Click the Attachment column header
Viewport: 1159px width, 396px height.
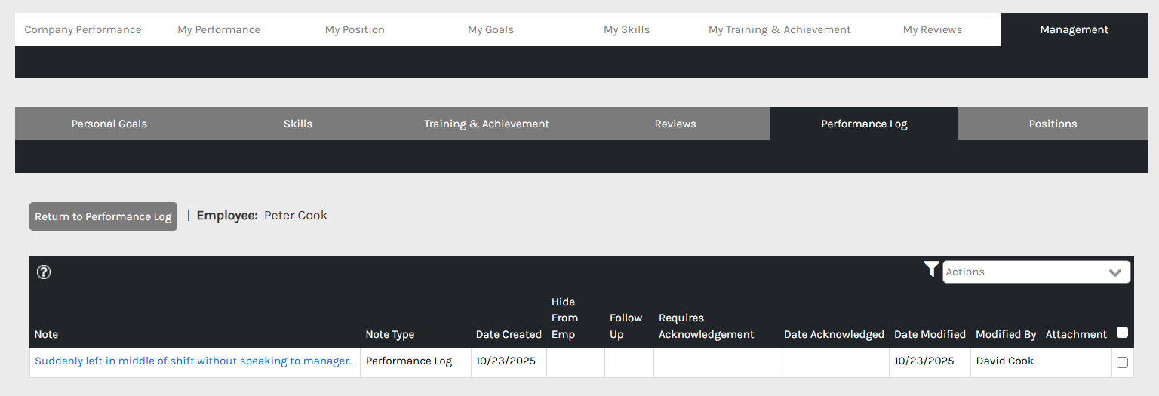[x=1076, y=334]
